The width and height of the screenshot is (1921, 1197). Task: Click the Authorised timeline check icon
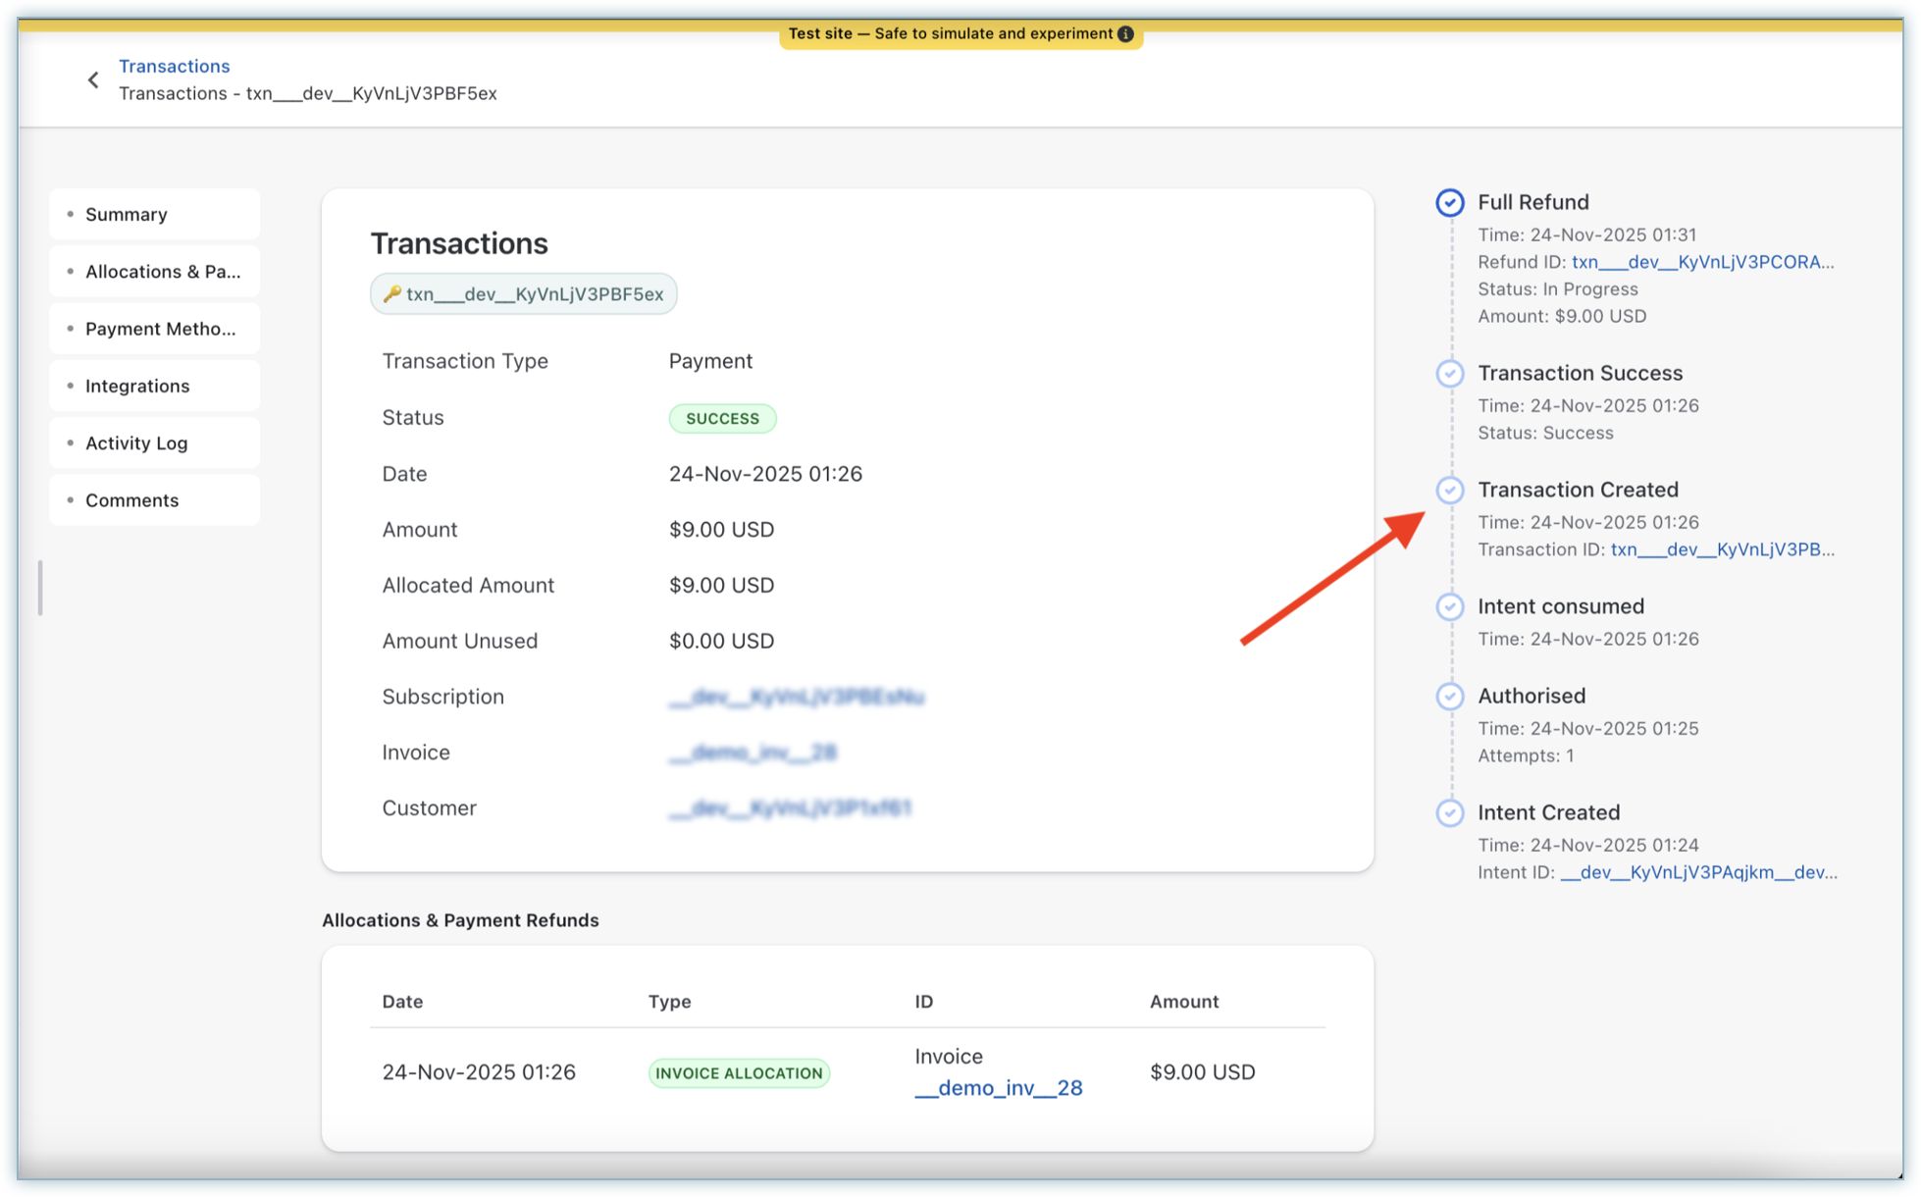[1449, 696]
